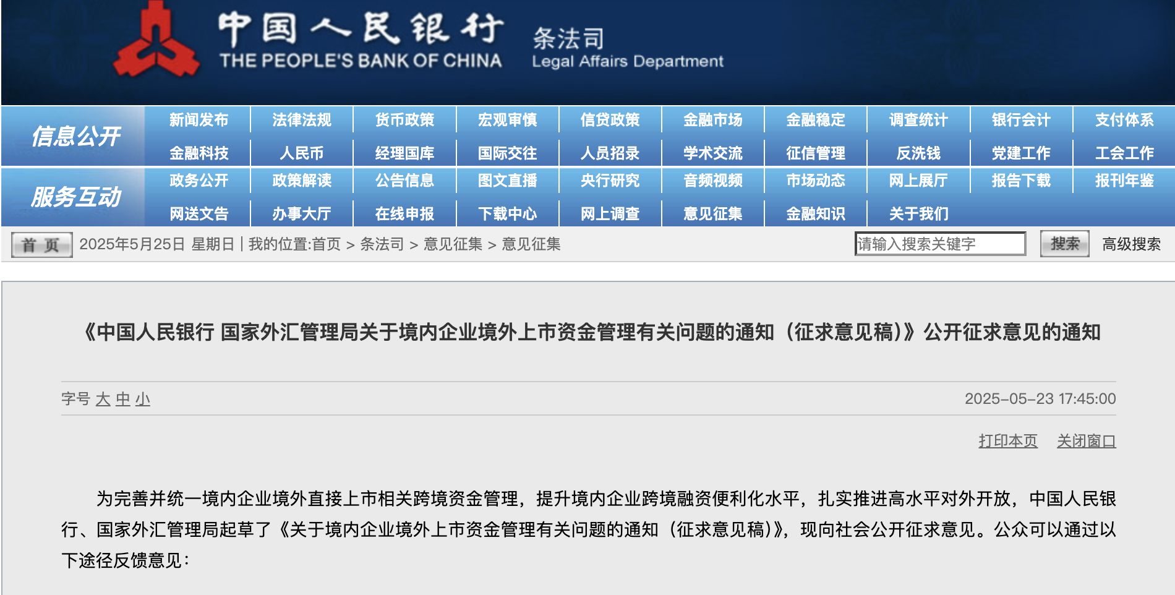Viewport: 1175px width, 595px height.
Task: Go to 支付体系 section
Action: pos(1124,120)
